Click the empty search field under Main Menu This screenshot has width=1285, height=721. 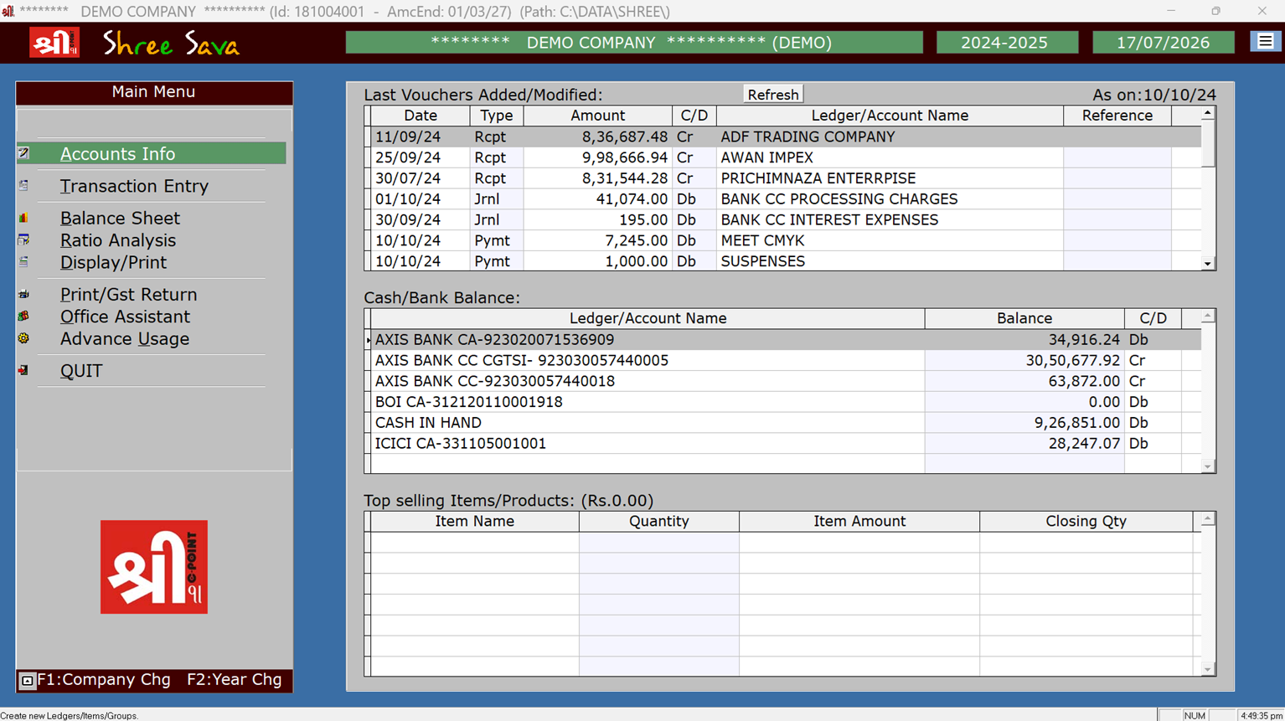coord(154,121)
